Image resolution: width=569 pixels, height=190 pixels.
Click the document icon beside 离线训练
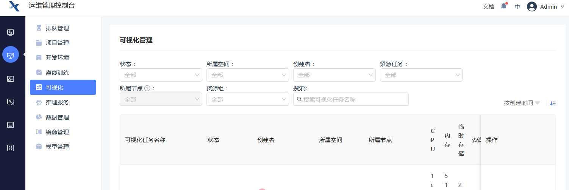(39, 73)
